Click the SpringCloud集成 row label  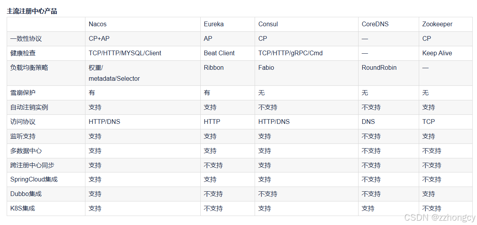point(34,180)
